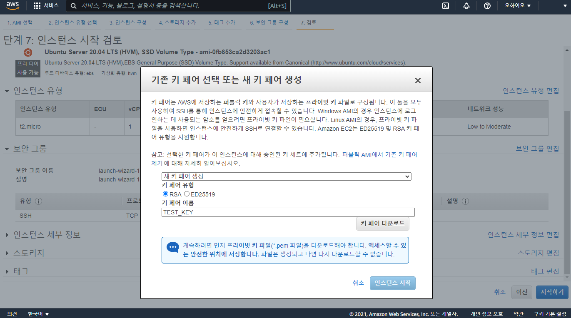The height and width of the screenshot is (318, 571).
Task: Click 취소 in the key pair dialog
Action: tap(358, 283)
